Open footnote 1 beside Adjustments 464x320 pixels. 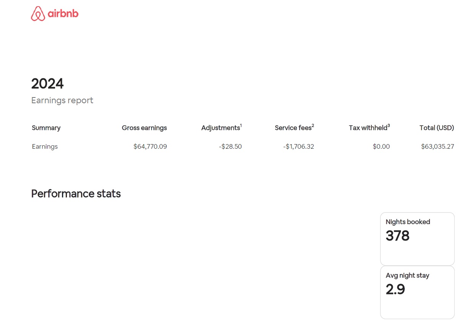coord(241,125)
